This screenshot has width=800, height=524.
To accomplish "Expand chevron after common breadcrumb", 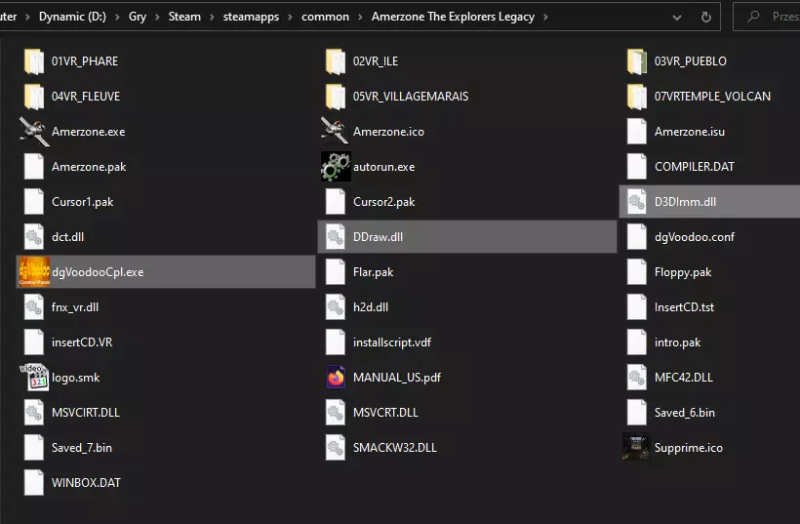I will tap(360, 17).
